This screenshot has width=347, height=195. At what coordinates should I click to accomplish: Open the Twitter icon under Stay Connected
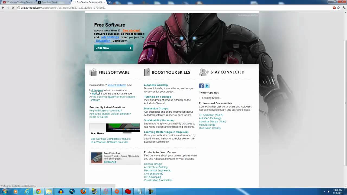[207, 86]
